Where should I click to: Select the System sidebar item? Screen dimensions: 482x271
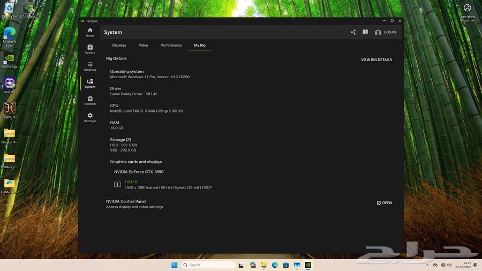(90, 83)
